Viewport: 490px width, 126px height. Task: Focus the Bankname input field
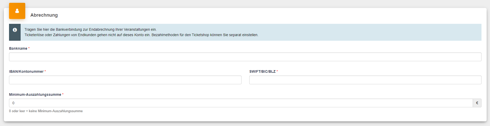pos(245,57)
